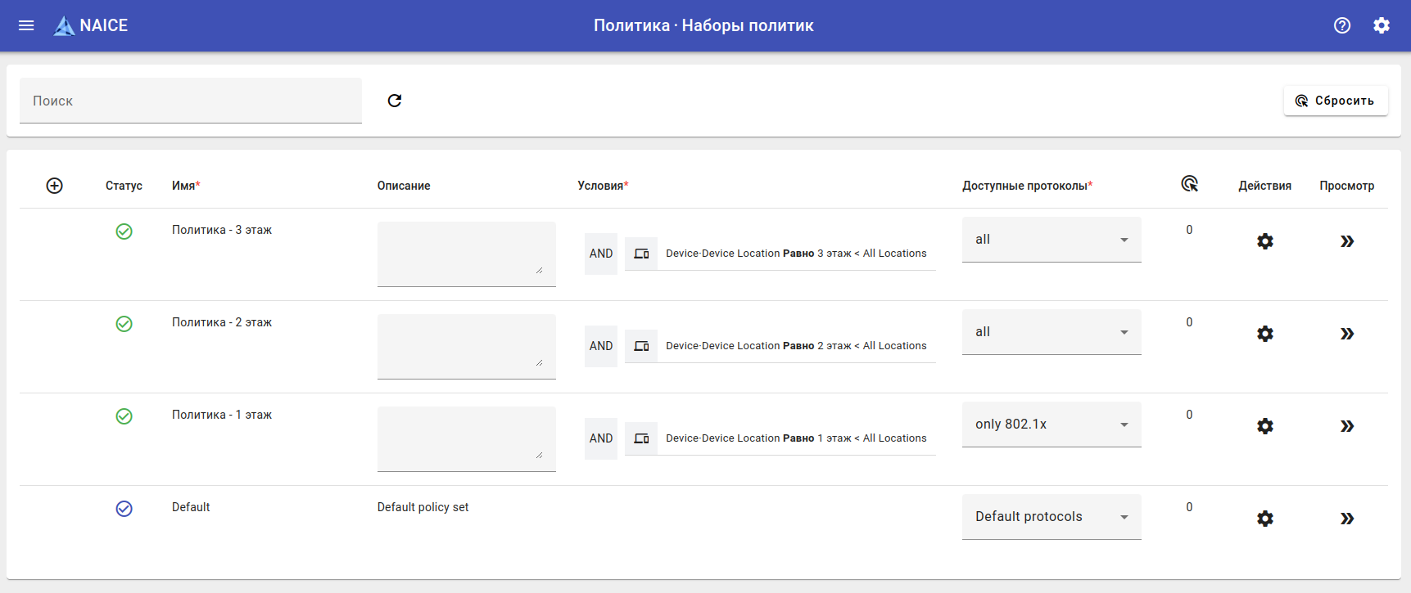Click the hit counter icon in table header
The image size is (1411, 593).
tap(1190, 184)
